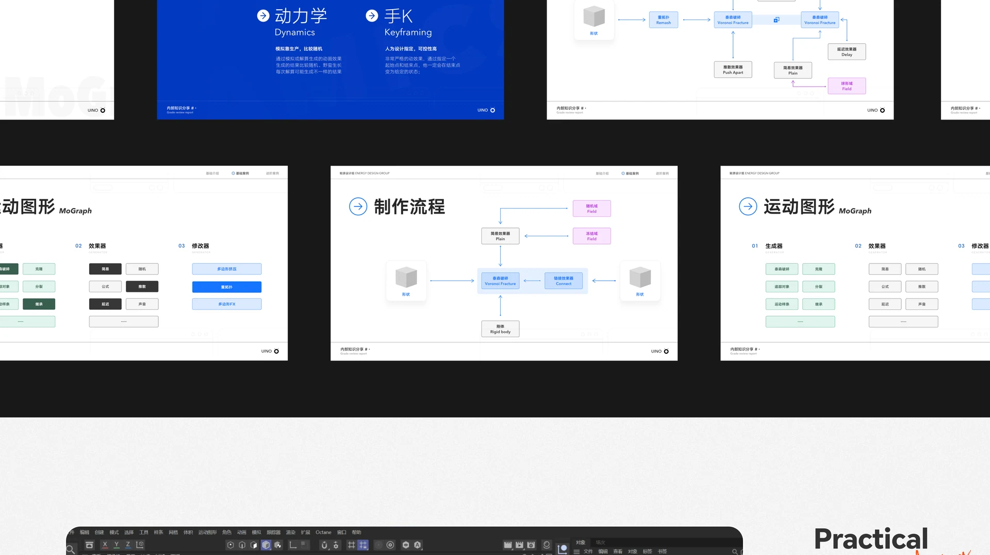The height and width of the screenshot is (555, 990).
Task: Open the 渲染 menu
Action: click(291, 532)
